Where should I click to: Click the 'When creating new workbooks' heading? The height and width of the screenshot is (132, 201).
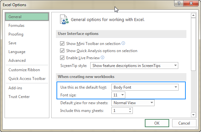pos(86,77)
